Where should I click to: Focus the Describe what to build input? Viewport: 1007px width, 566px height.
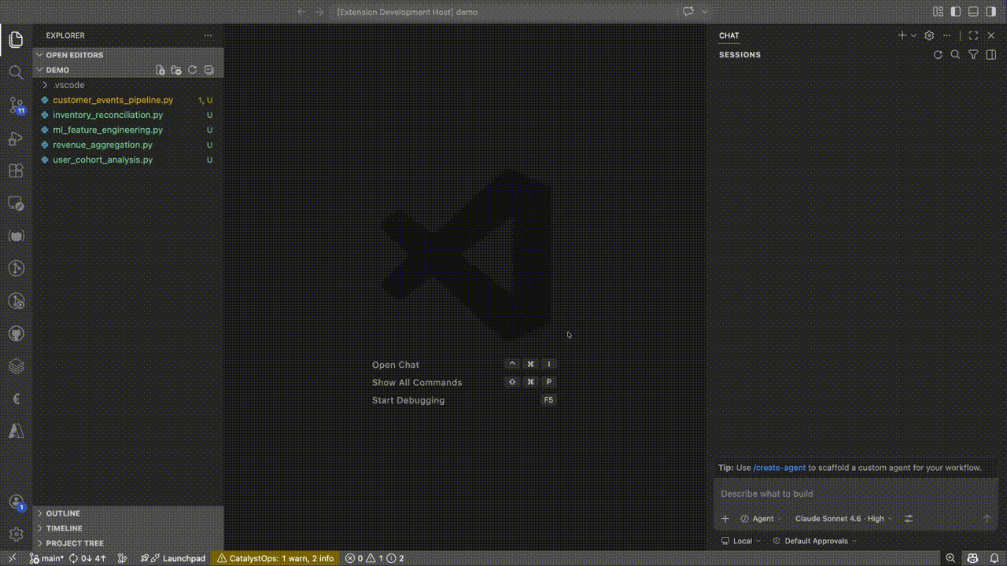(x=856, y=494)
